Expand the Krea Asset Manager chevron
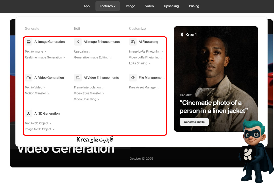Screen dimensions: 274x183 tap(159, 87)
